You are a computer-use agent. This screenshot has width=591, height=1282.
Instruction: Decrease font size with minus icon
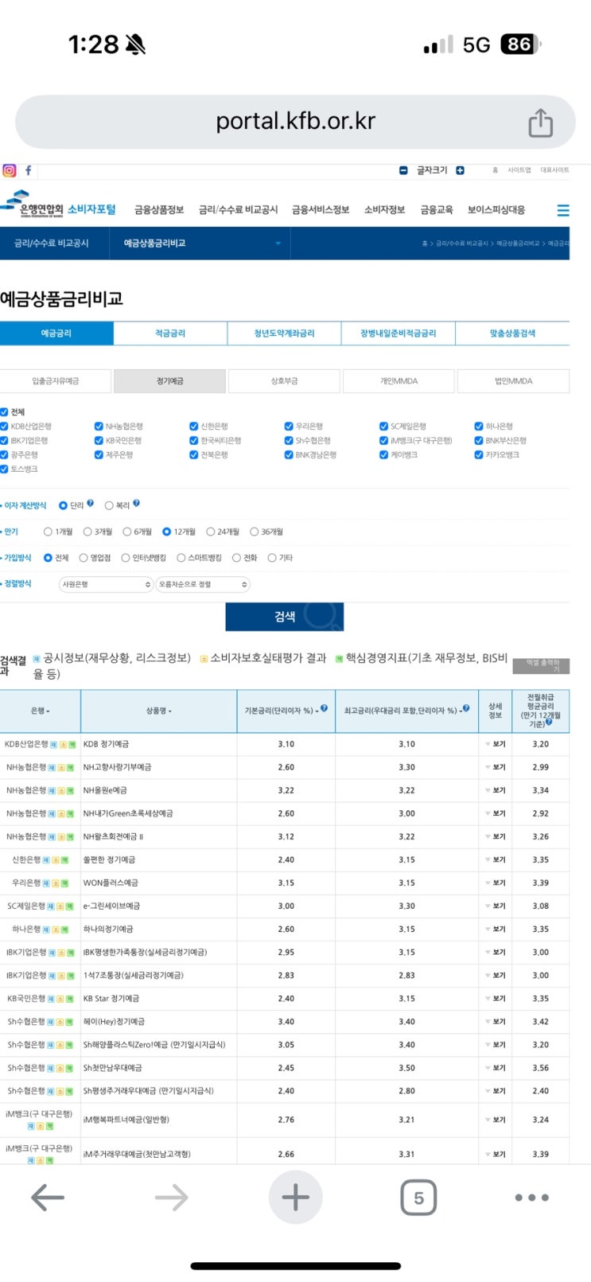(403, 170)
